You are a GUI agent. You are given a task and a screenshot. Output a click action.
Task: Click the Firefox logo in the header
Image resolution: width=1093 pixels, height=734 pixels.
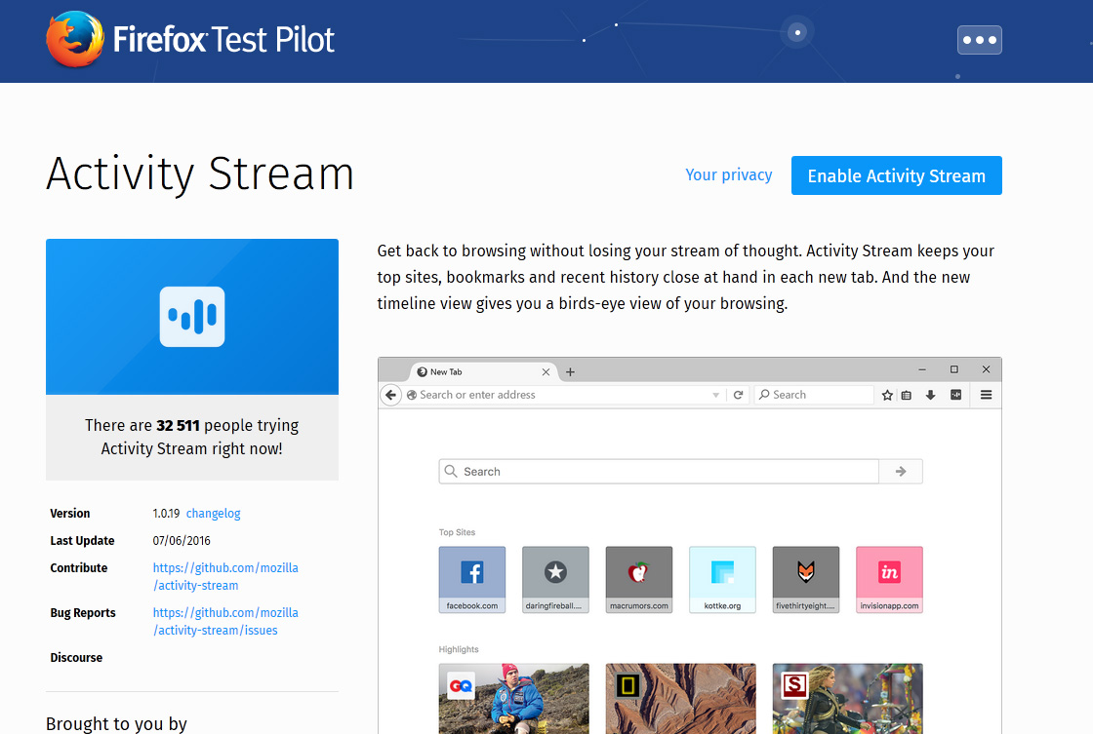click(74, 39)
